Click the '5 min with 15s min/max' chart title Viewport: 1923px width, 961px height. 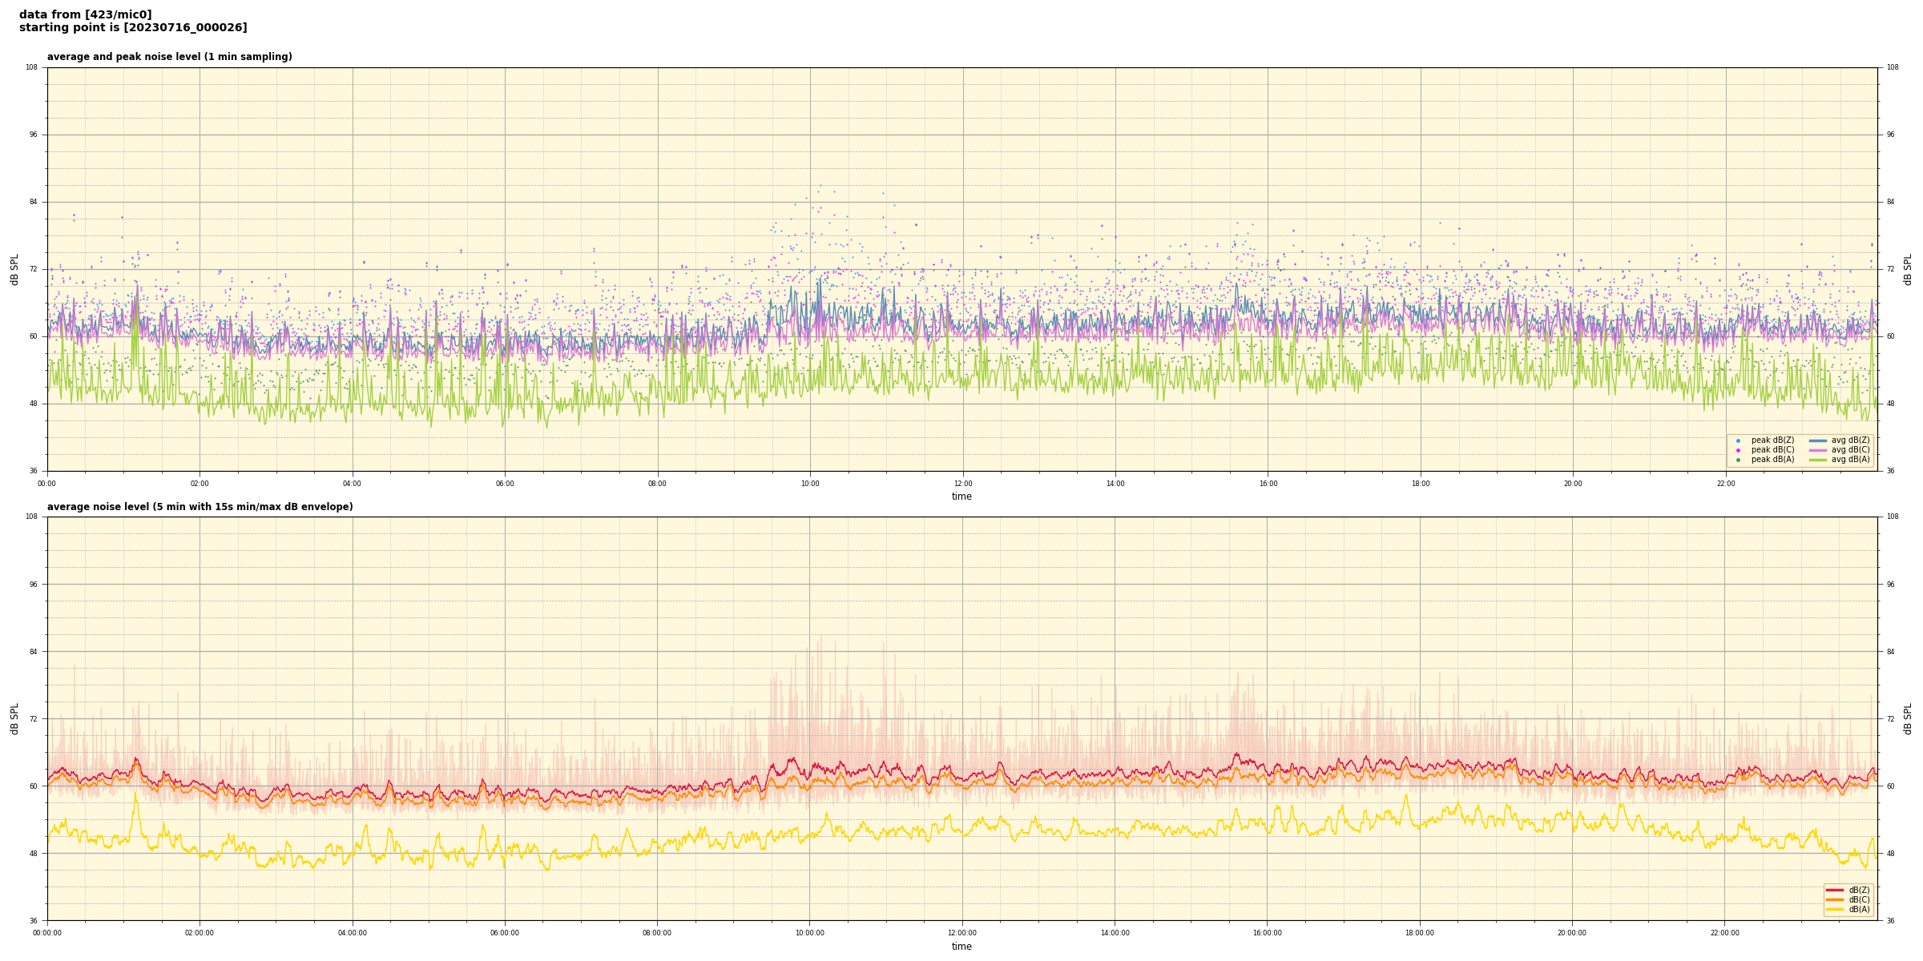pos(200,507)
